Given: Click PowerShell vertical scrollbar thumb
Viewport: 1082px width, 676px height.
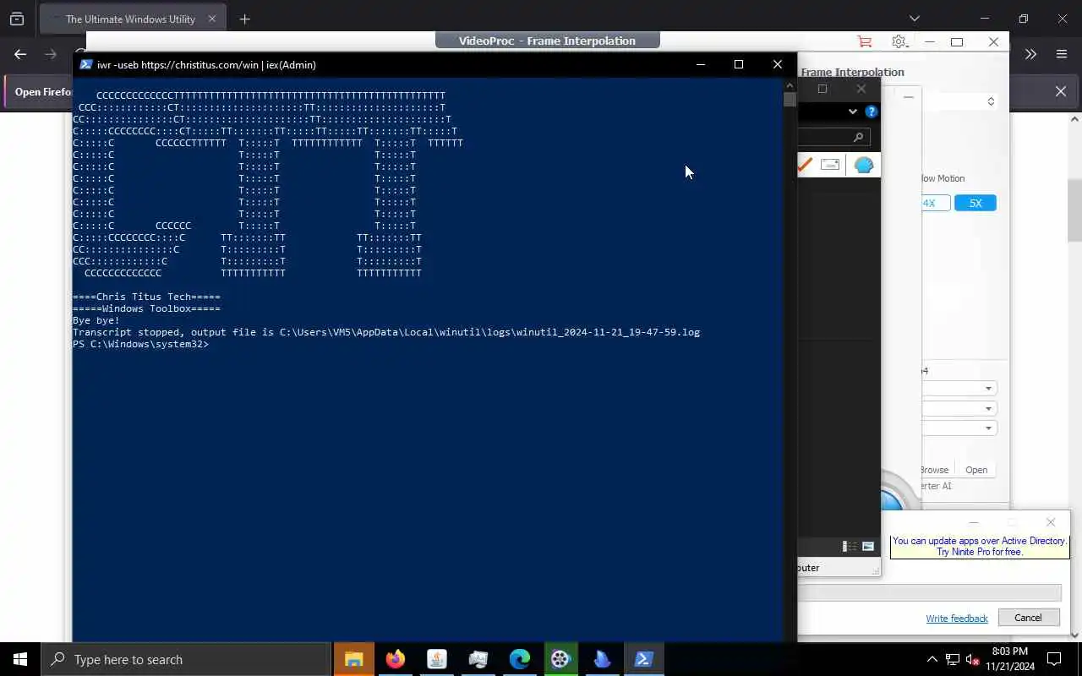Looking at the screenshot, I should click(x=790, y=99).
